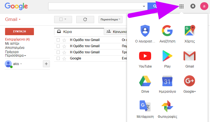Open the YouTube app icon

tap(145, 56)
